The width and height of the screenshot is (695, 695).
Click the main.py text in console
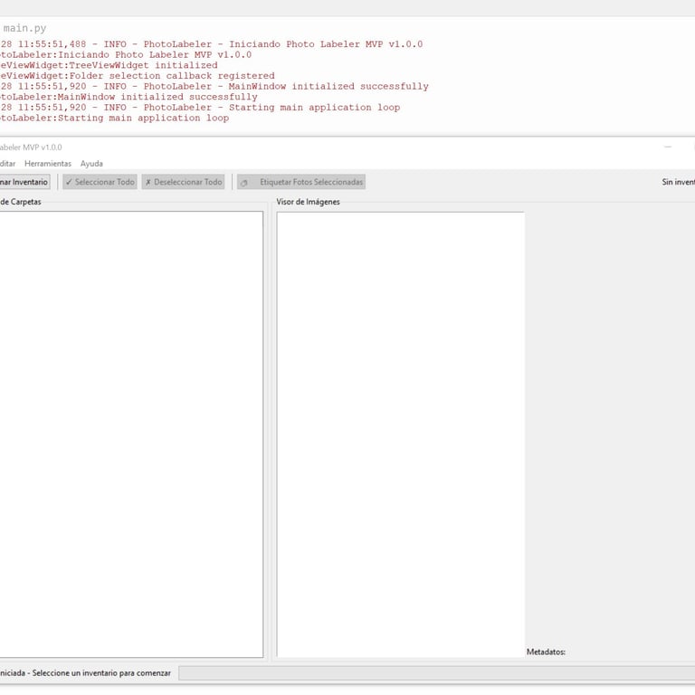[24, 28]
